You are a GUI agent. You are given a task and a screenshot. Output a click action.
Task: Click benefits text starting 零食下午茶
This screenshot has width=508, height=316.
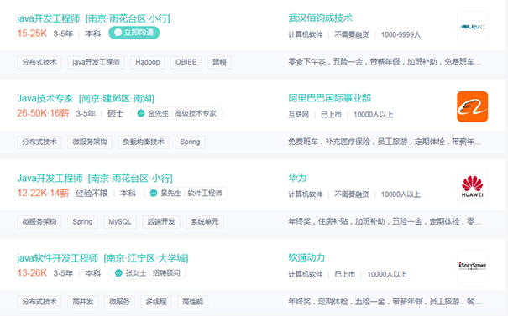click(x=385, y=62)
